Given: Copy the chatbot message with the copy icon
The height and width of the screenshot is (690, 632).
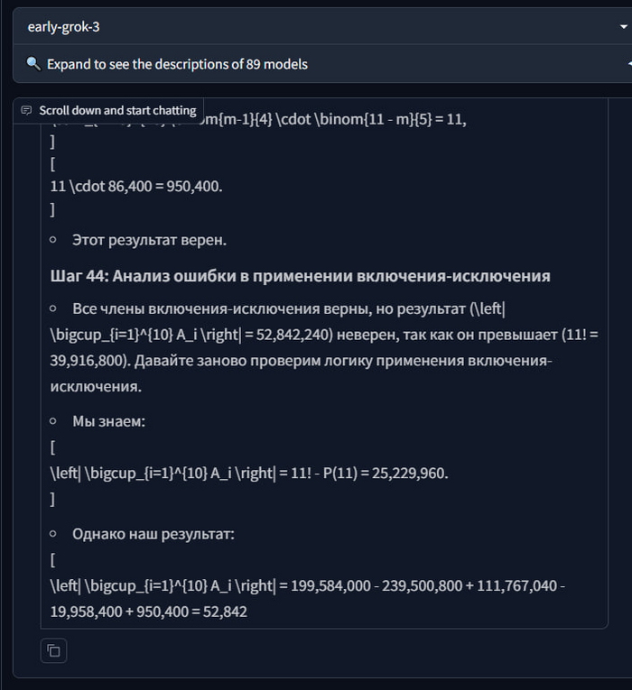Looking at the screenshot, I should coord(54,650).
